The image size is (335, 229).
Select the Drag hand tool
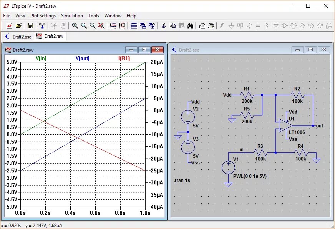(302, 26)
